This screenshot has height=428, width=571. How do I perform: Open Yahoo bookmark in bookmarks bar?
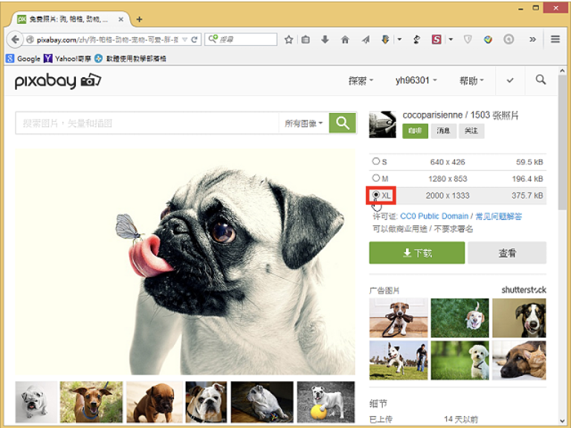(x=68, y=59)
